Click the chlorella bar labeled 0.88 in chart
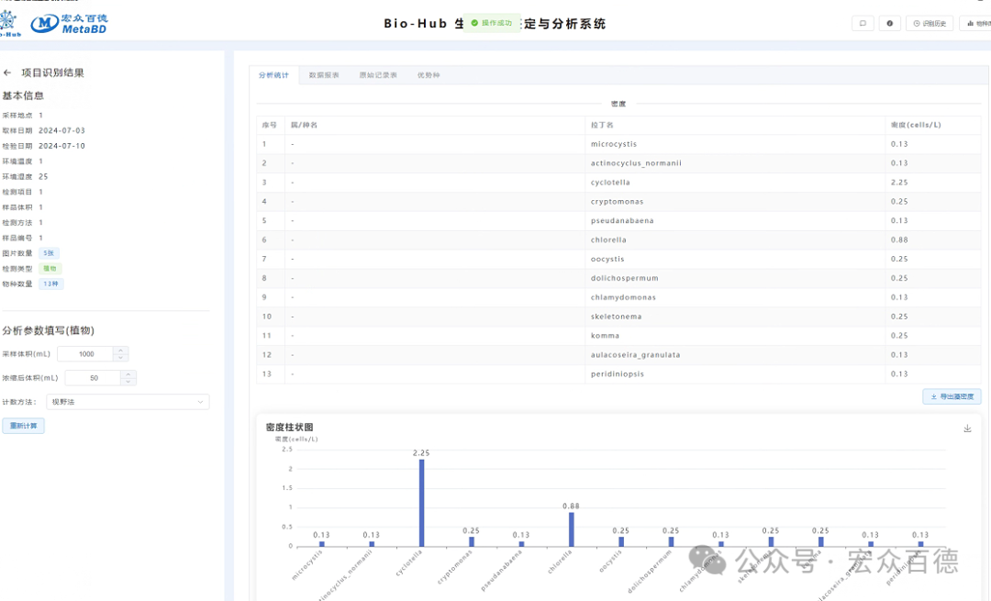991x601 pixels. point(572,529)
